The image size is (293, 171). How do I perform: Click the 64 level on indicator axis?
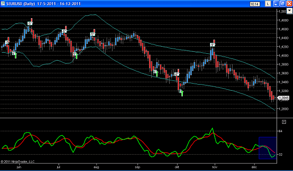point(280,131)
